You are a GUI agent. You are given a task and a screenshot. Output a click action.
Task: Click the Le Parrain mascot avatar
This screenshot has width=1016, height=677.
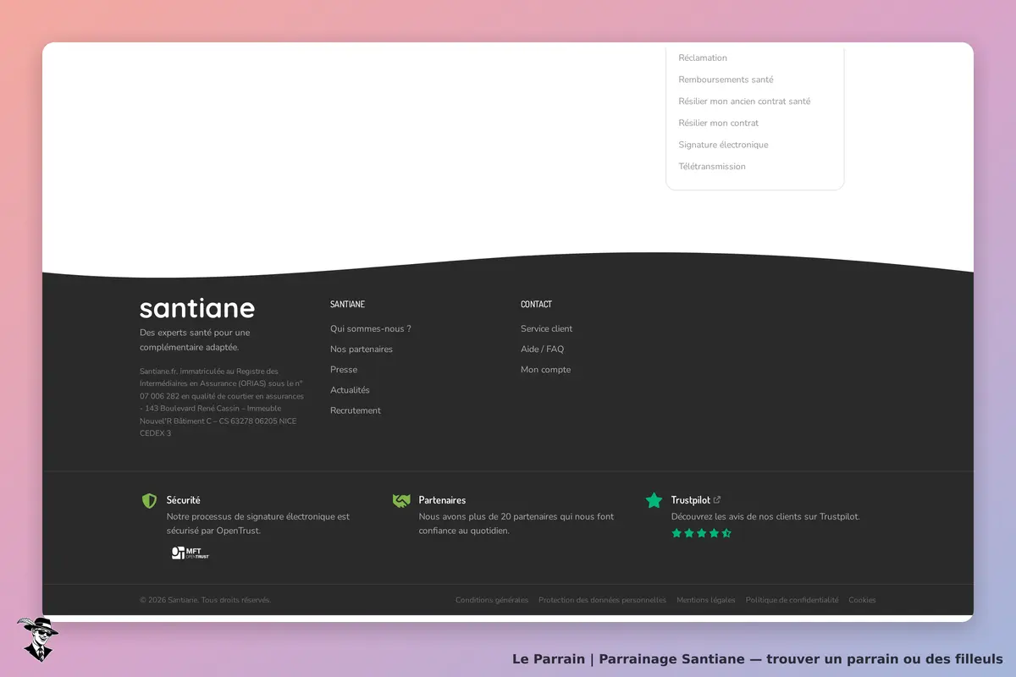[x=36, y=639]
